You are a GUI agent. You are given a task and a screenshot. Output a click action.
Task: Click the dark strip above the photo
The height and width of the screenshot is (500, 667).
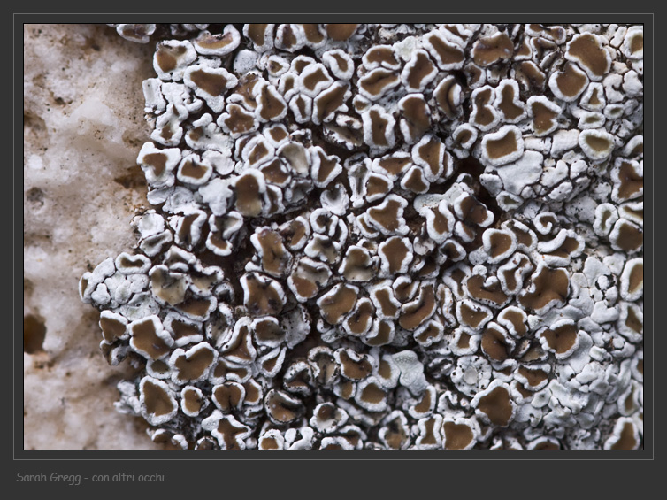(333, 6)
